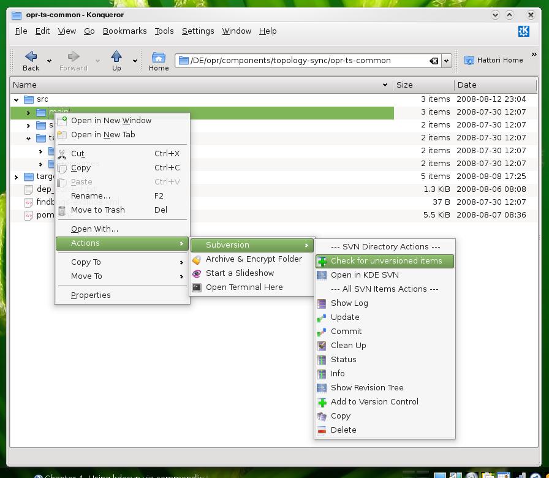Clear the location bar with the erase icon
Image resolution: width=549 pixels, height=478 pixels.
coord(433,61)
